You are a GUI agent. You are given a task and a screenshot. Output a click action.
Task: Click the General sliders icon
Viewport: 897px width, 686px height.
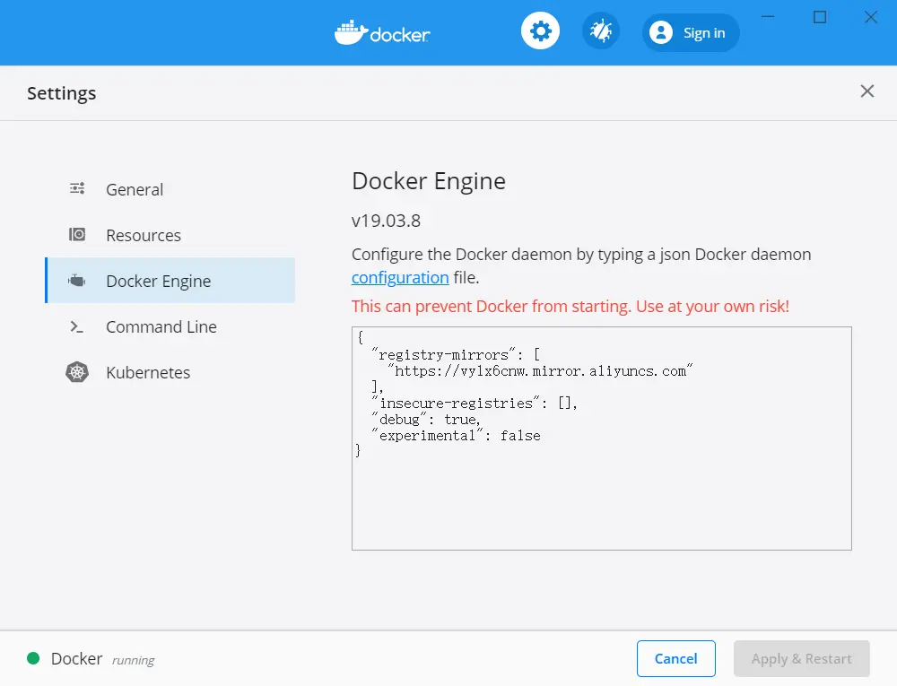tap(77, 188)
